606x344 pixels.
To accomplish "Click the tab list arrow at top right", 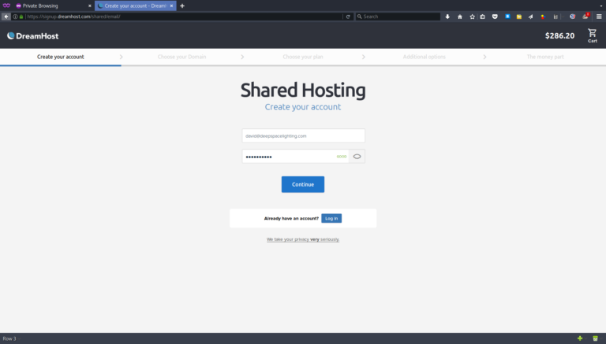I will click(x=601, y=6).
